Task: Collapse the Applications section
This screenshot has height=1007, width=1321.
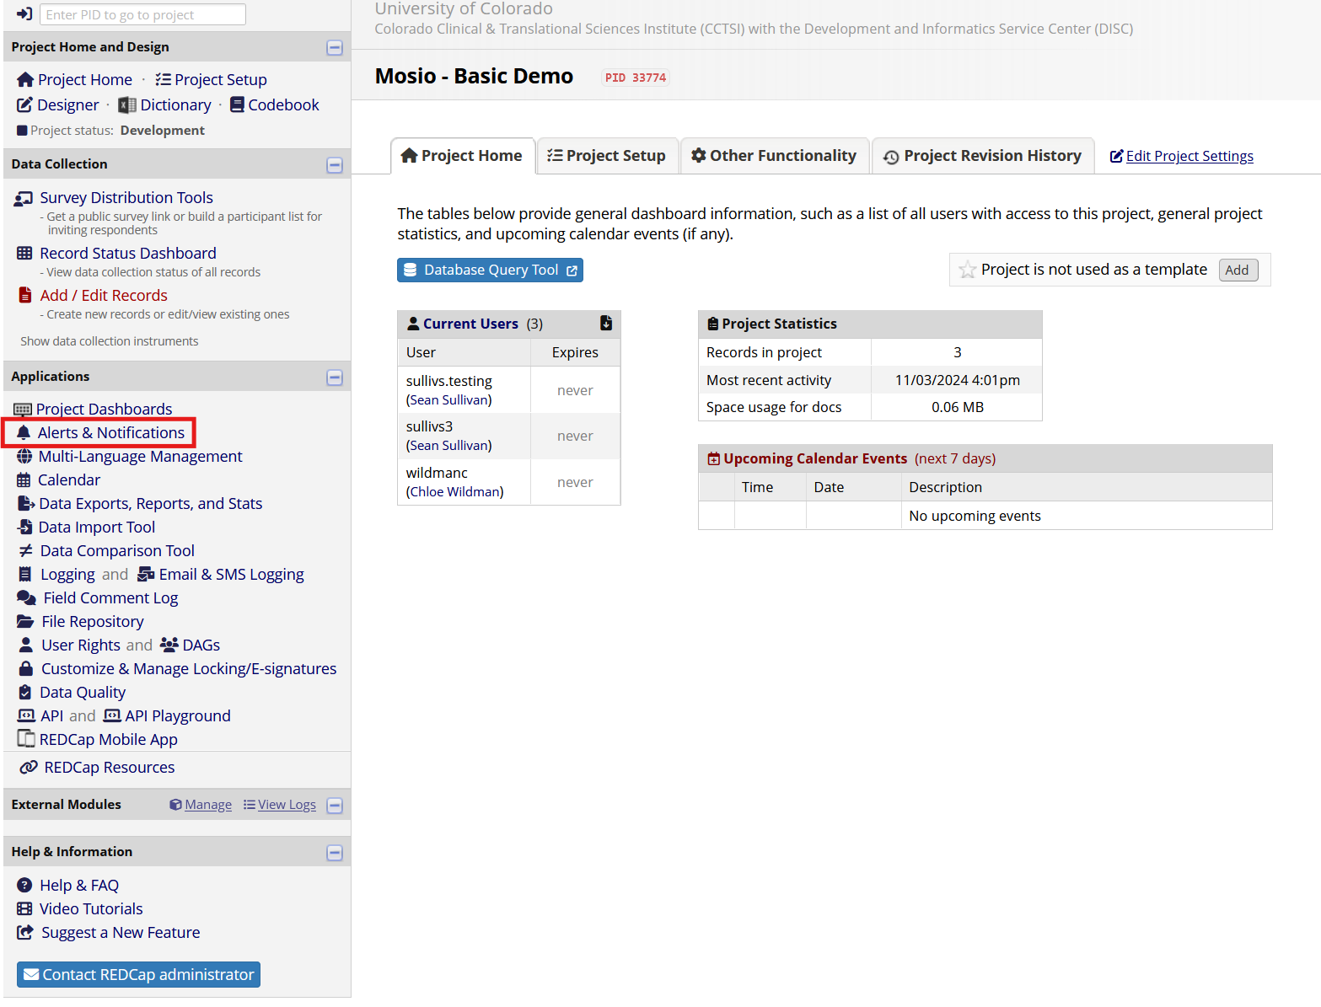Action: [335, 378]
